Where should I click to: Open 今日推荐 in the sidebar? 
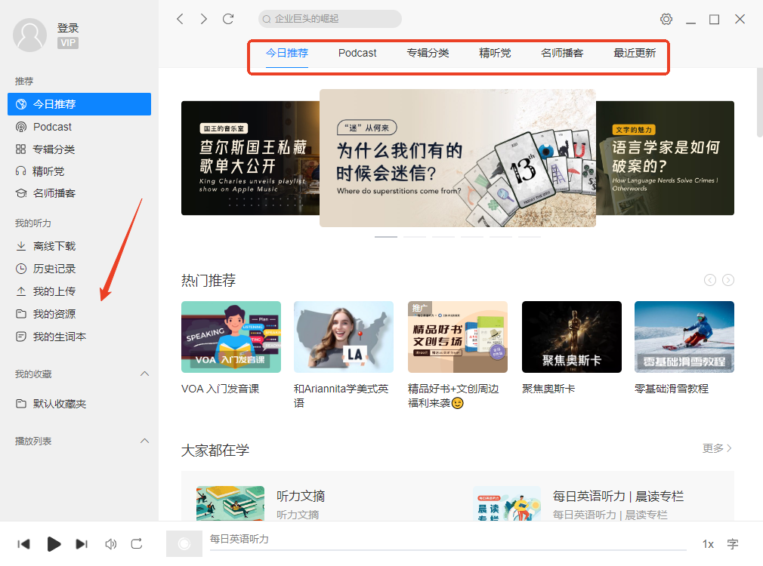(x=79, y=104)
